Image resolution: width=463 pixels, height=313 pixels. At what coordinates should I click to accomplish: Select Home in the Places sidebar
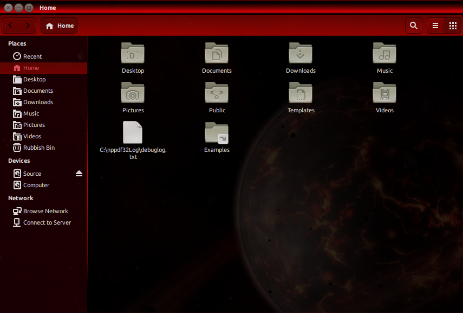coord(43,68)
